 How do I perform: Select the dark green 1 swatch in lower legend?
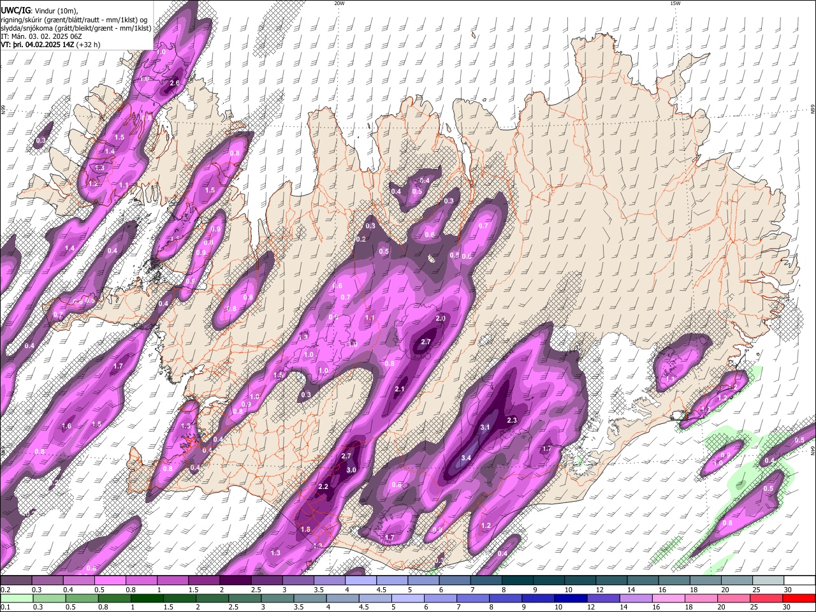click(147, 598)
